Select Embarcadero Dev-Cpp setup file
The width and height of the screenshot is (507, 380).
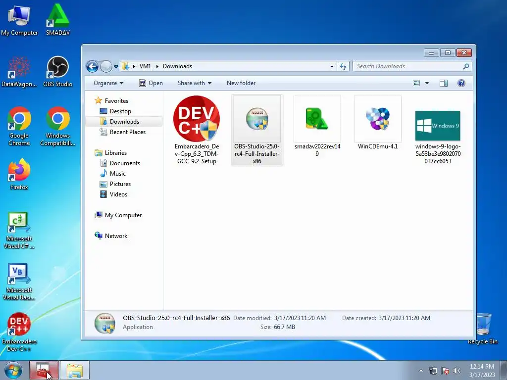[197, 130]
